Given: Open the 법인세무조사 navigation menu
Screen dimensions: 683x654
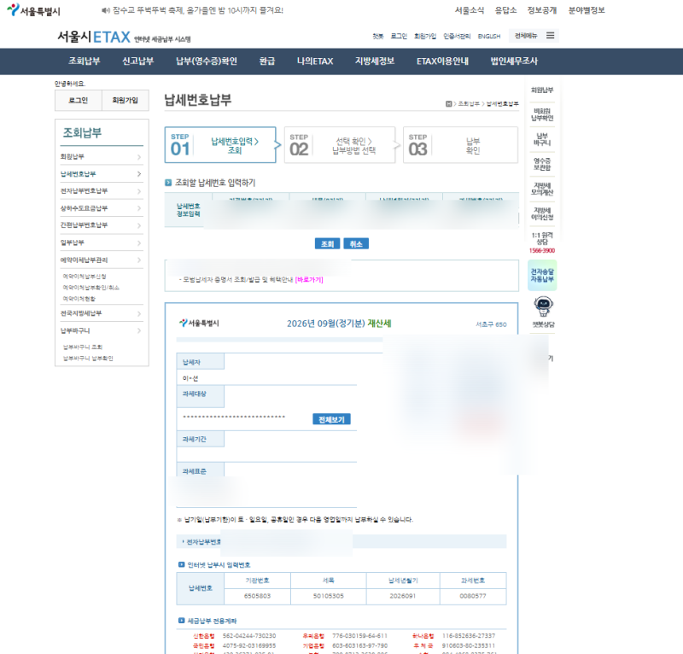Looking at the screenshot, I should click(514, 61).
